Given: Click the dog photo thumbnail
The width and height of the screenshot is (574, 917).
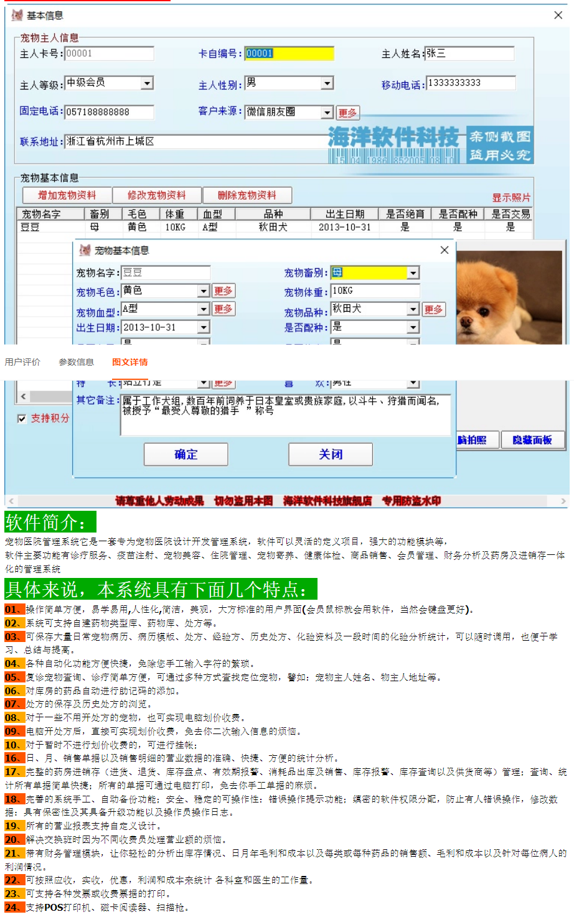Looking at the screenshot, I should 509,297.
